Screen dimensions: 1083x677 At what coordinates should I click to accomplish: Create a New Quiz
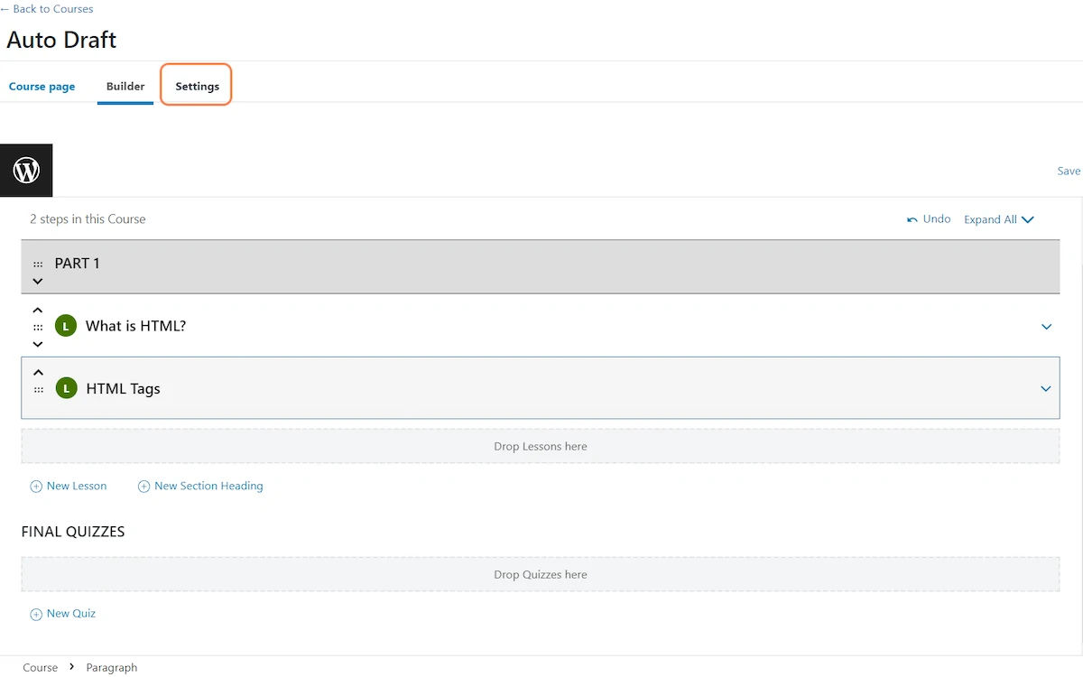click(63, 614)
